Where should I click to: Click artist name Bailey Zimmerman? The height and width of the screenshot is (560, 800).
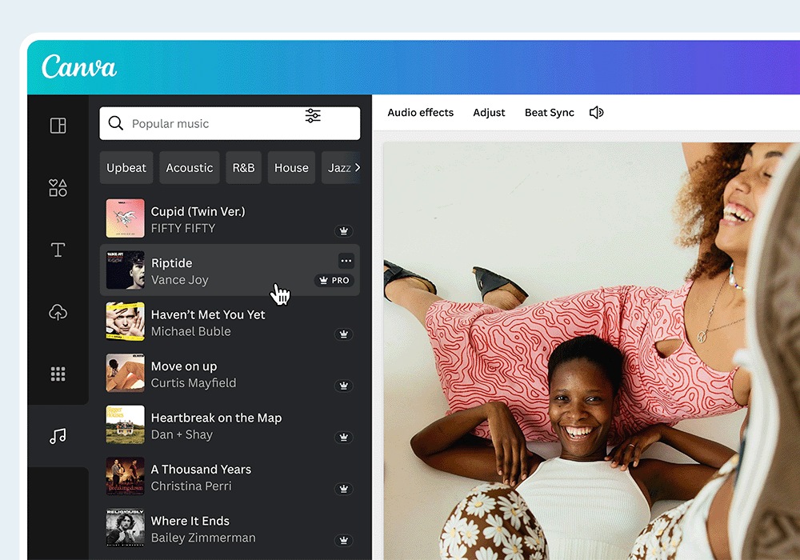pos(203,538)
